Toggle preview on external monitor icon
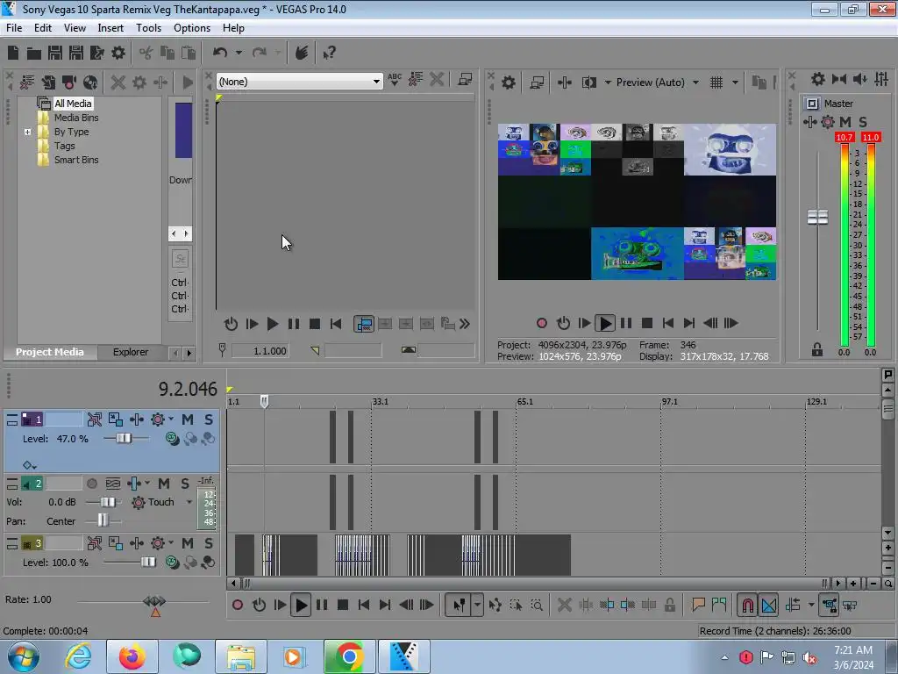Viewport: 898px width, 674px height. pyautogui.click(x=537, y=82)
